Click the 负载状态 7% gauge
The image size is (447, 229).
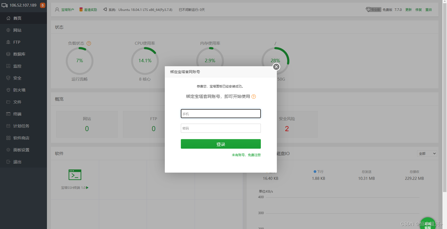(x=79, y=61)
